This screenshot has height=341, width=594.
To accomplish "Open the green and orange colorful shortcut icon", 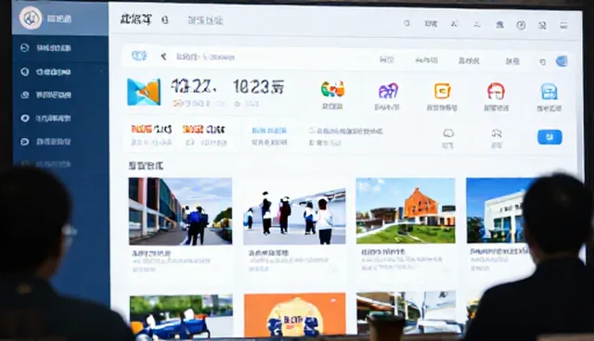I will click(332, 89).
